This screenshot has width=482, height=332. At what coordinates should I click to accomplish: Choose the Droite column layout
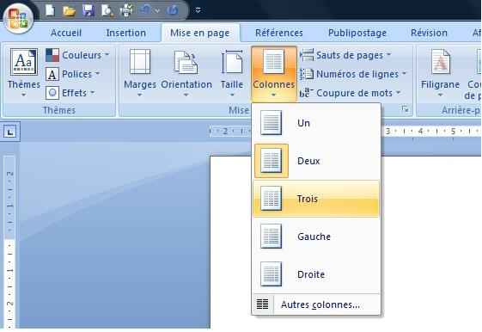[x=316, y=274]
